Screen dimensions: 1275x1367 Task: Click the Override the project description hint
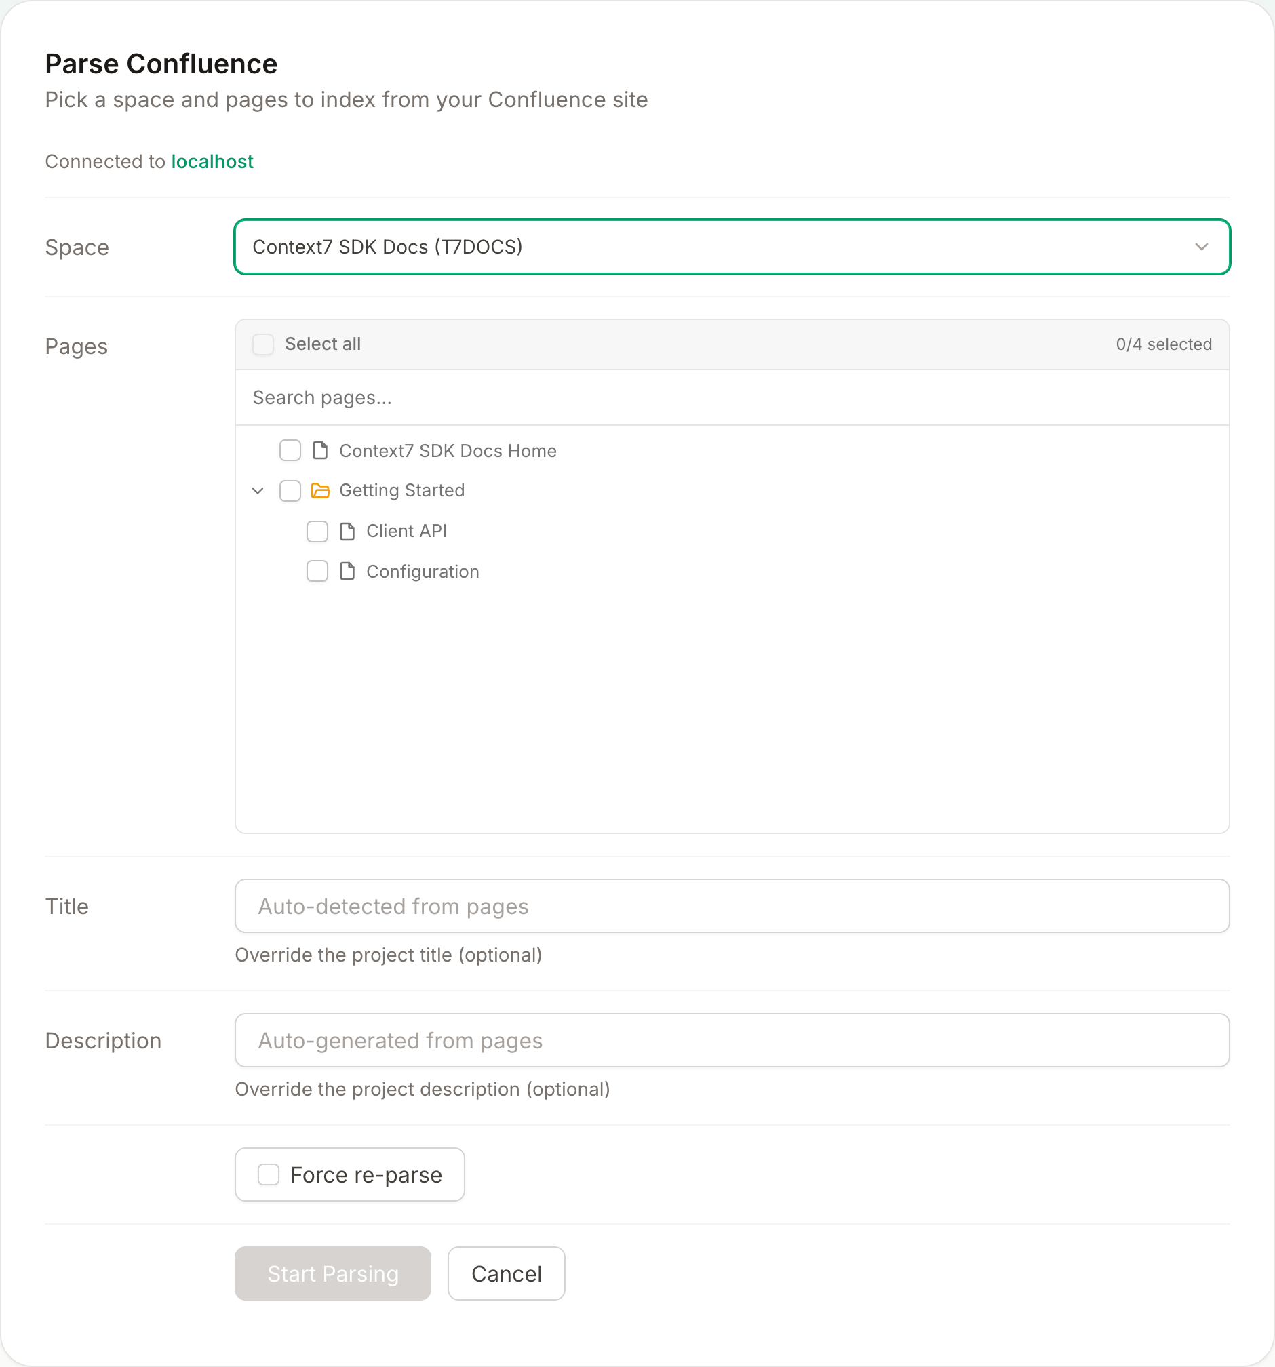[423, 1089]
